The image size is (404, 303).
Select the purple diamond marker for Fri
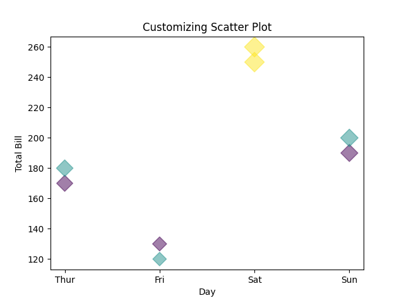(x=160, y=244)
